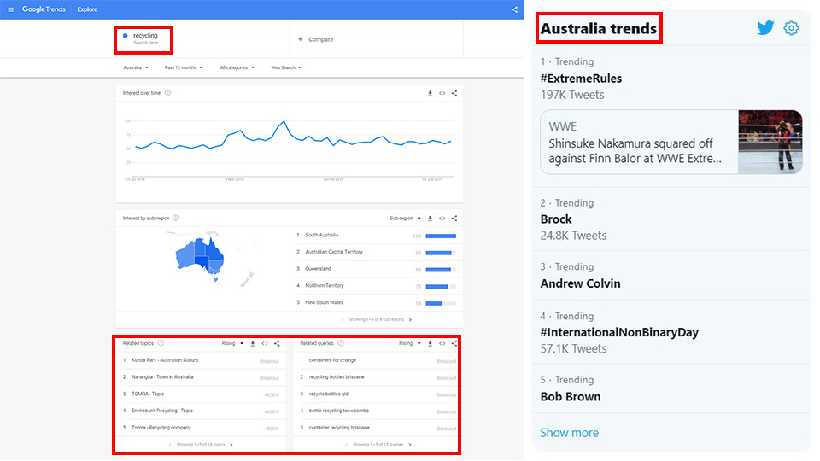Open the Australia region dropdown
This screenshot has width=820, height=461.
click(x=136, y=67)
